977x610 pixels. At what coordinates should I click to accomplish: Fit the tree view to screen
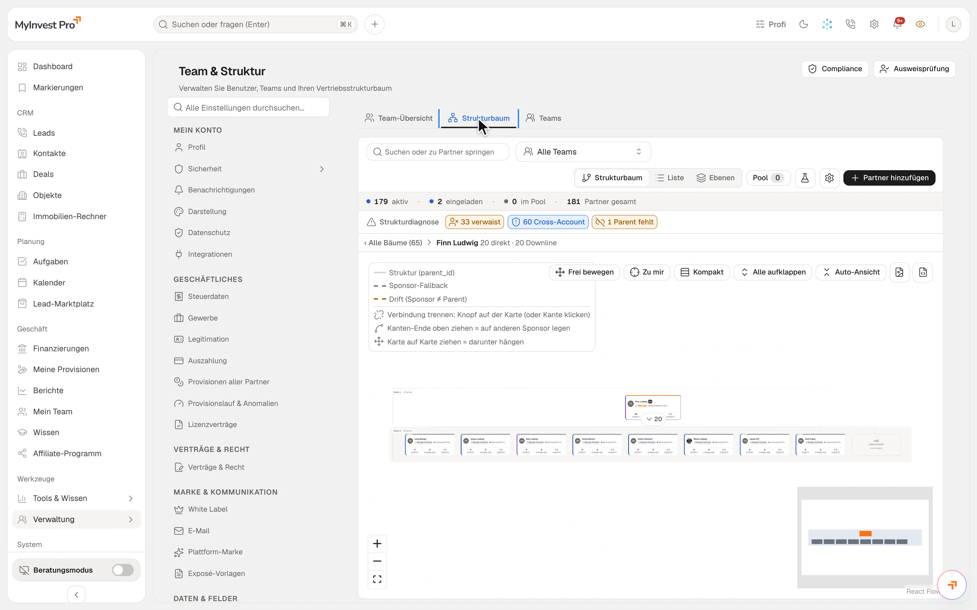[377, 579]
